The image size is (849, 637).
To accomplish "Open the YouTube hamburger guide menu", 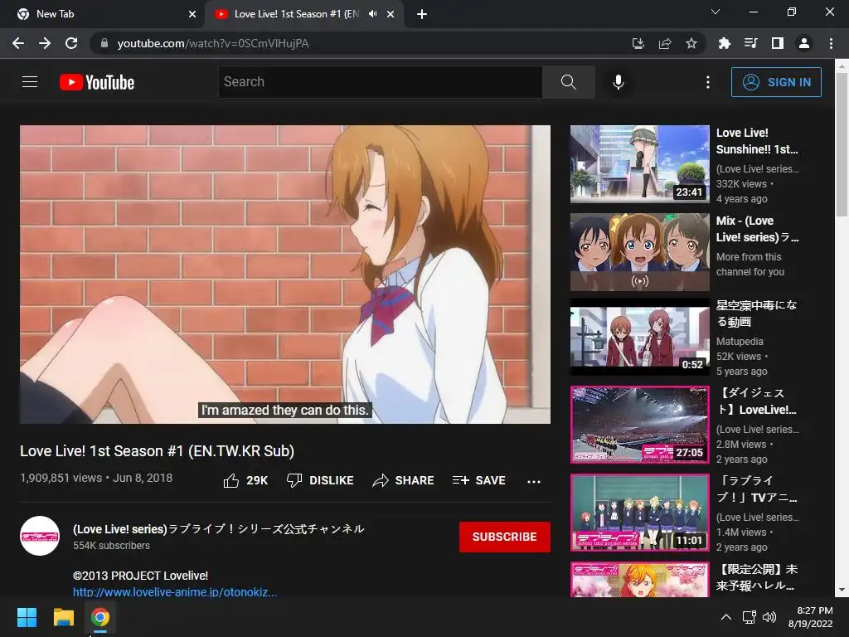I will point(30,82).
